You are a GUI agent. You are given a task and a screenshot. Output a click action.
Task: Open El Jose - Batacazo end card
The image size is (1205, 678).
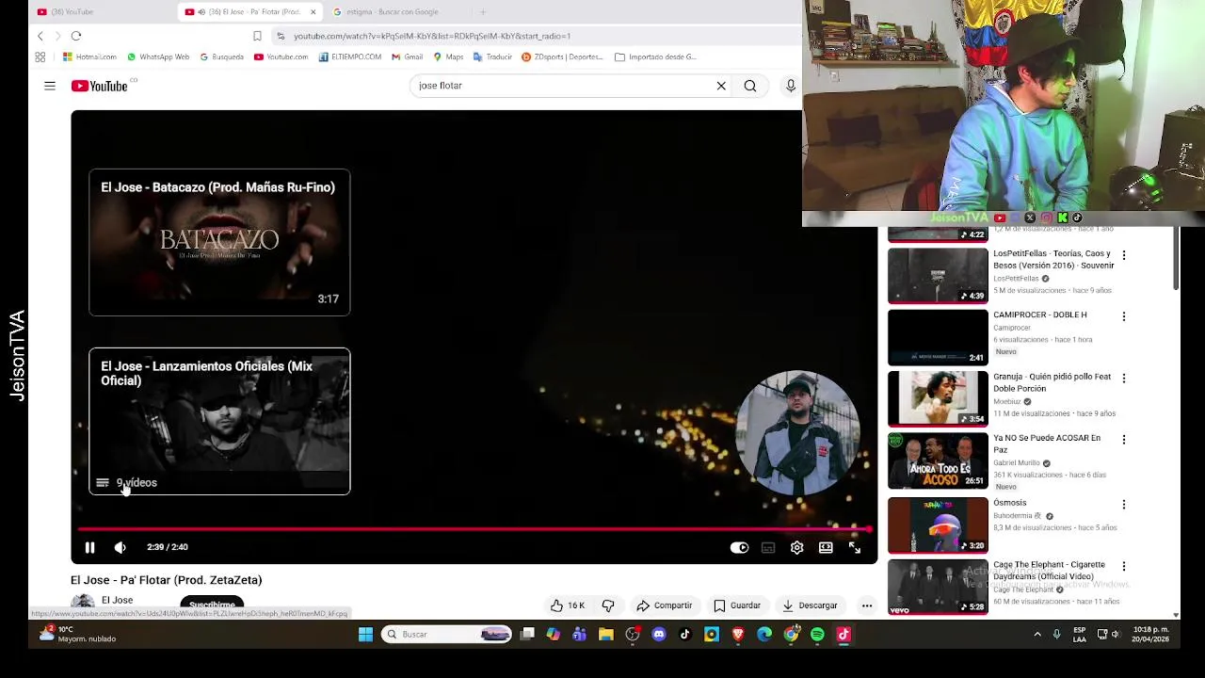click(x=219, y=243)
